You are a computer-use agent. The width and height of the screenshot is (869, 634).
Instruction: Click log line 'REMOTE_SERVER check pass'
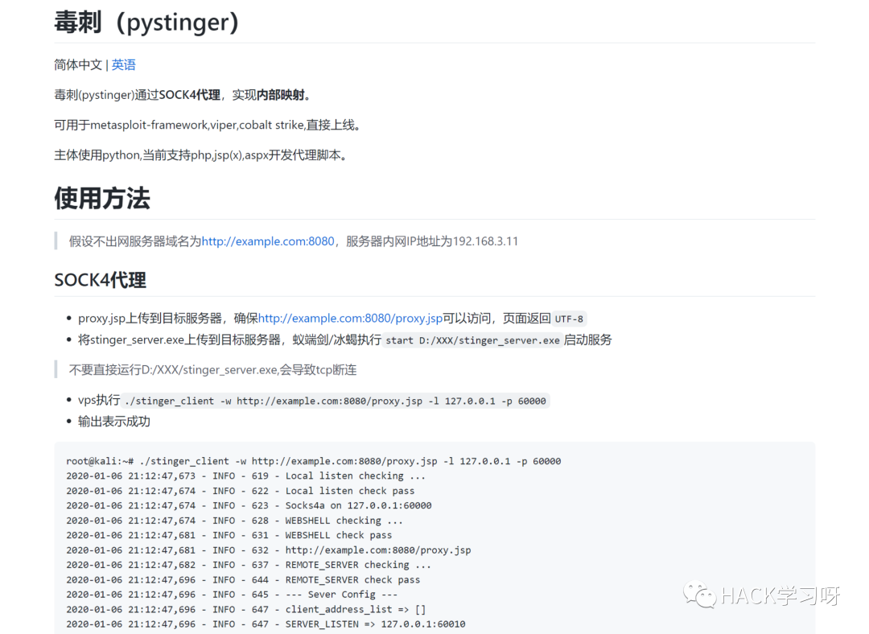[x=243, y=579]
